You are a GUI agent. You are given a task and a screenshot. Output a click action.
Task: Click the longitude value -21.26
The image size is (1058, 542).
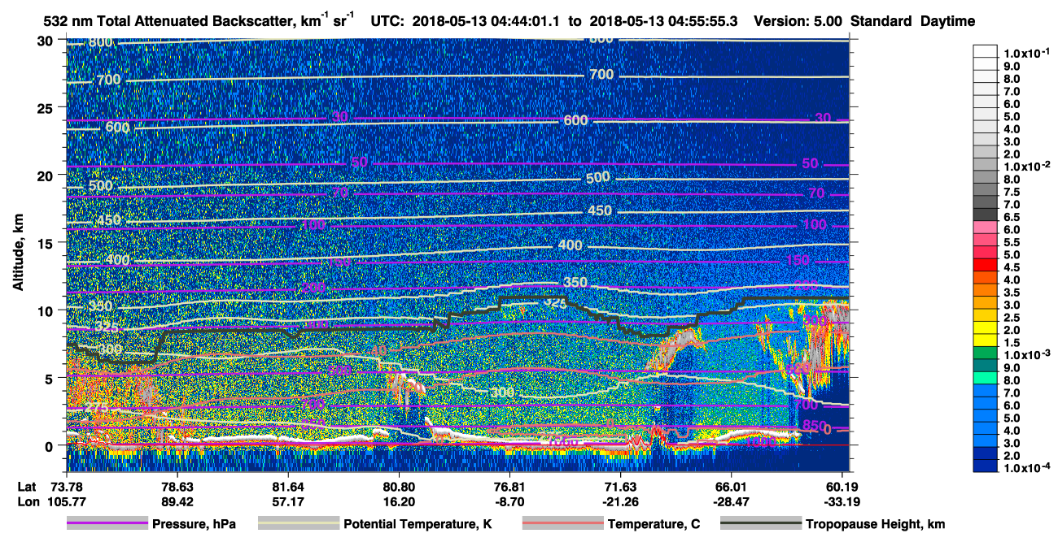tap(621, 501)
